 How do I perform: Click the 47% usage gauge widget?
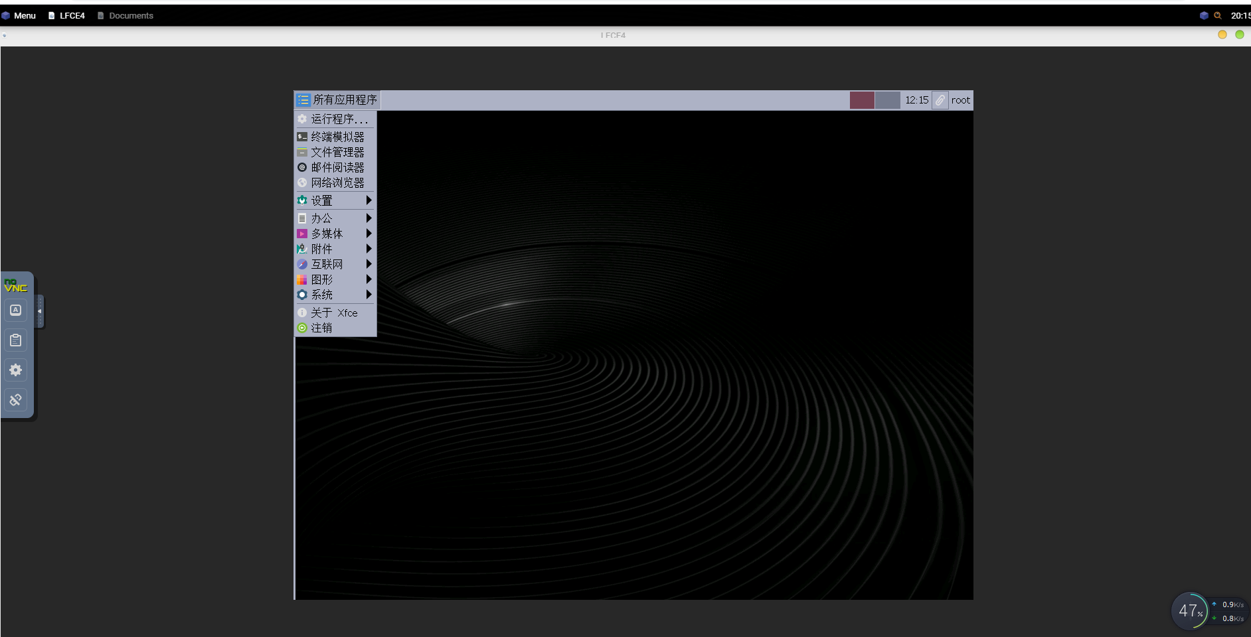1190,610
